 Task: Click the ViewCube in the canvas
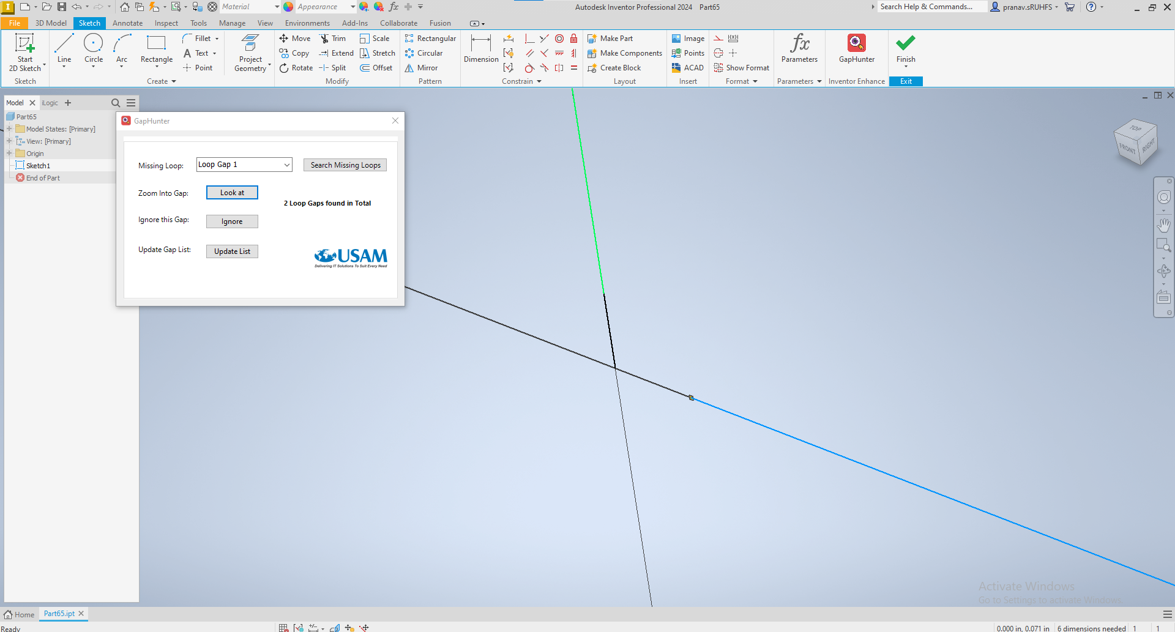pyautogui.click(x=1136, y=142)
